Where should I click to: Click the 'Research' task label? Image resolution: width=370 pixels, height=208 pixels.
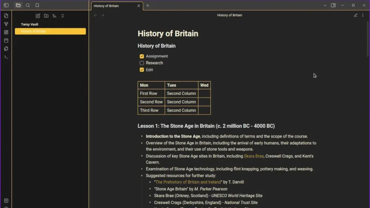coord(154,63)
